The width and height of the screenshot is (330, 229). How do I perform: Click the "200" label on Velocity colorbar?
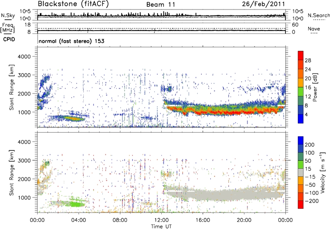click(310, 145)
